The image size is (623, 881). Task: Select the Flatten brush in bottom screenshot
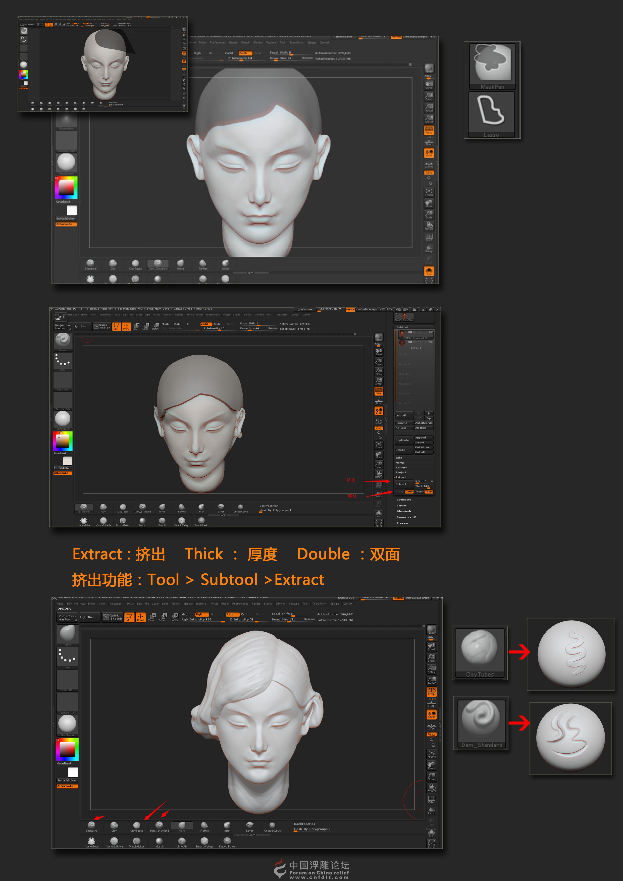204,827
